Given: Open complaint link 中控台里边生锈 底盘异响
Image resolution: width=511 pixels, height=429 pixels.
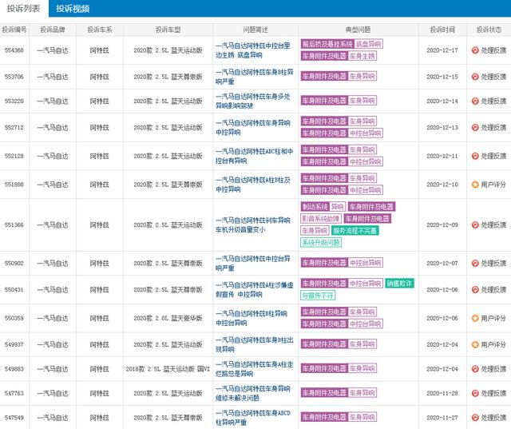Looking at the screenshot, I should (x=253, y=50).
